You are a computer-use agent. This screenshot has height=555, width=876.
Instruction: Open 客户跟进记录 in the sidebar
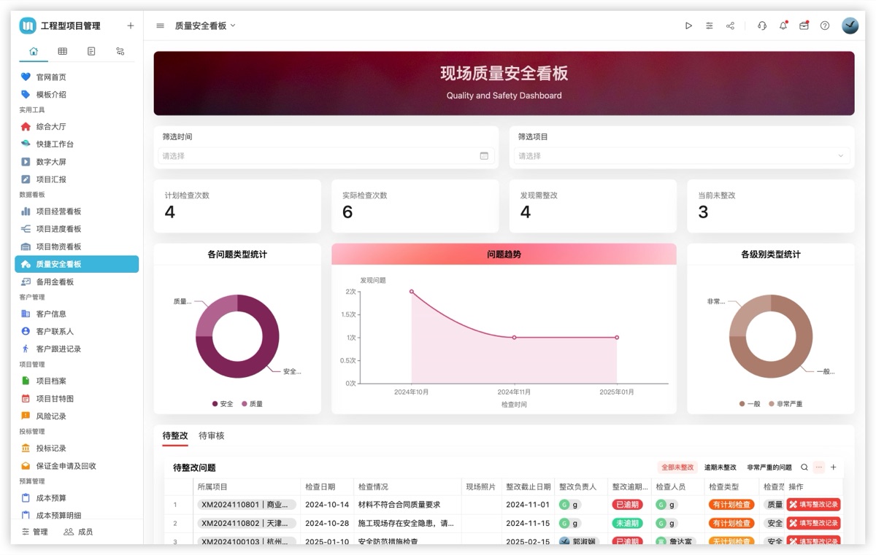pyautogui.click(x=77, y=349)
